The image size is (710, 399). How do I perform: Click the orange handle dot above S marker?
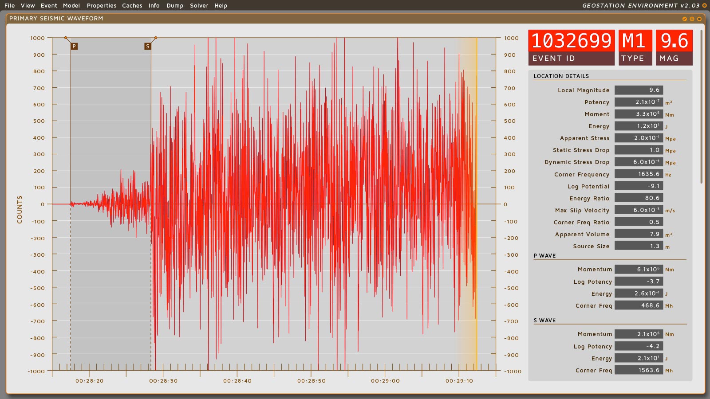pyautogui.click(x=156, y=38)
